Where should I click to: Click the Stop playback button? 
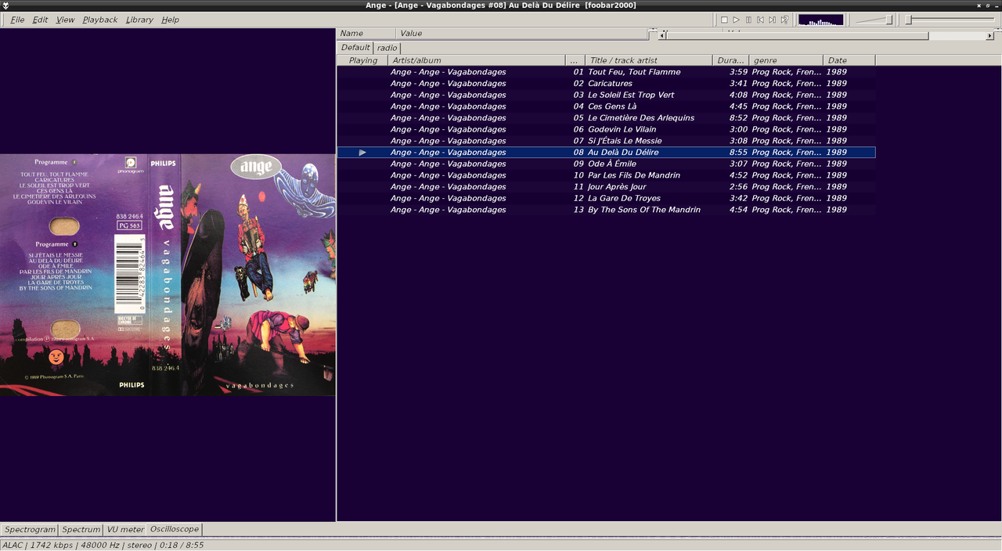(724, 20)
